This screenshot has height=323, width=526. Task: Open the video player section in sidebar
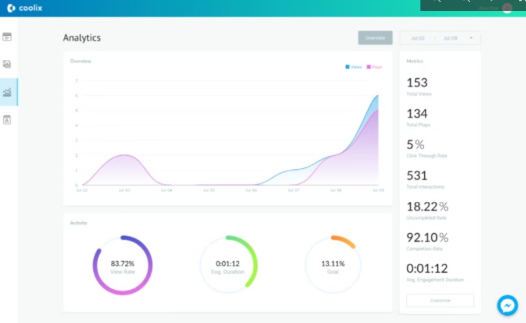(7, 37)
